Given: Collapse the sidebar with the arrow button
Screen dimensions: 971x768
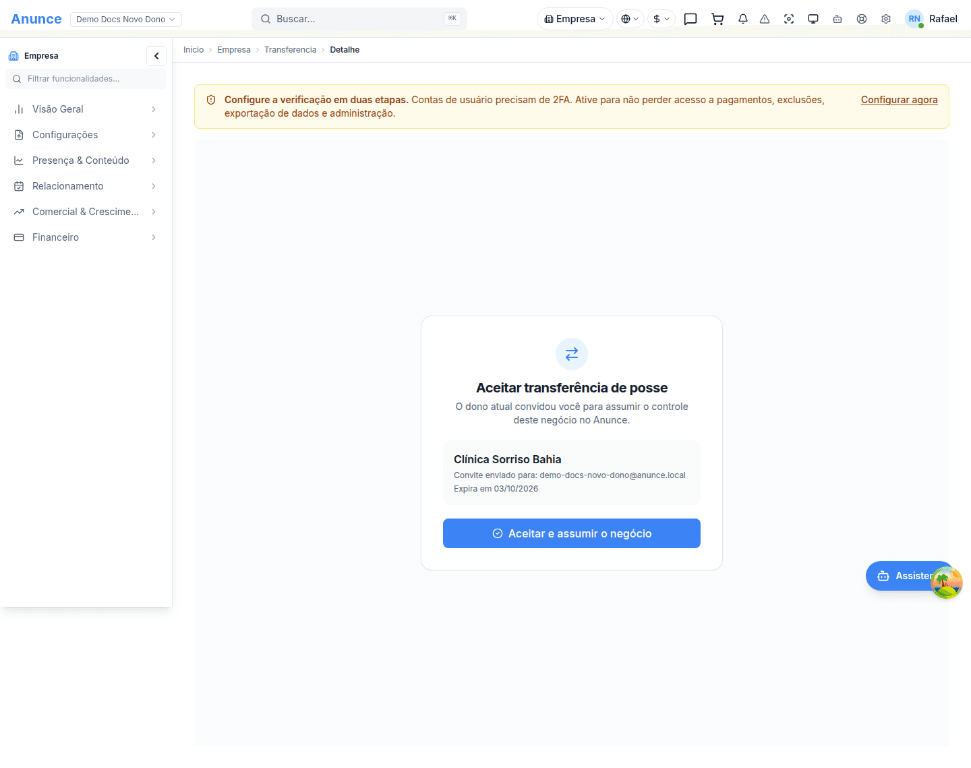Looking at the screenshot, I should click(x=156, y=56).
